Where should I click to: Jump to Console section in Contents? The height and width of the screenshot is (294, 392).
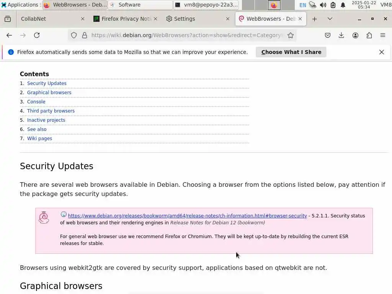point(36,102)
